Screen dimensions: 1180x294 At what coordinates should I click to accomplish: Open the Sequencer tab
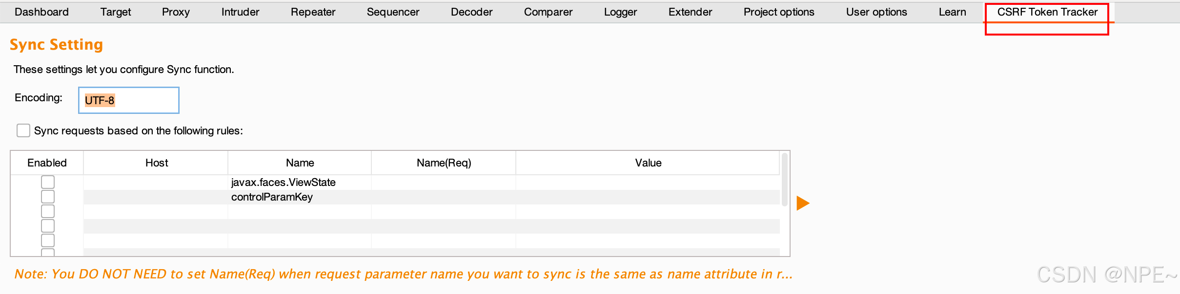(x=393, y=12)
